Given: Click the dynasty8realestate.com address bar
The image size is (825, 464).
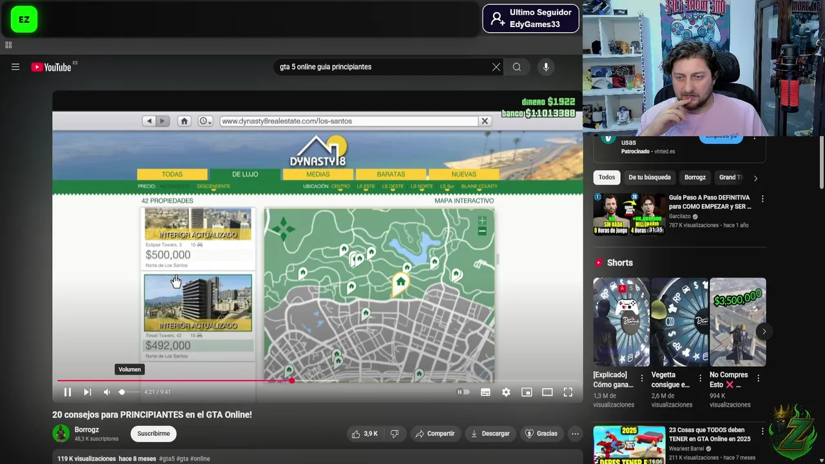Looking at the screenshot, I should click(349, 121).
